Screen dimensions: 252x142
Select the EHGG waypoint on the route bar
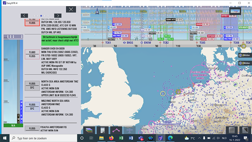(129, 43)
